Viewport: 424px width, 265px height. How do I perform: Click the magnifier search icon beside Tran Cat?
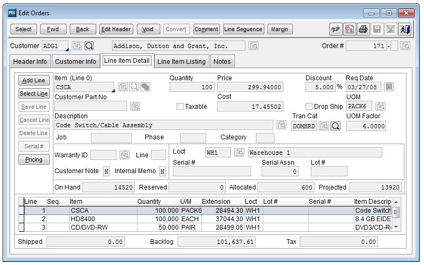(x=335, y=126)
